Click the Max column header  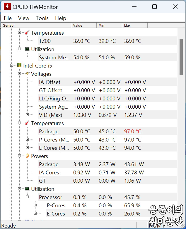coord(135,26)
